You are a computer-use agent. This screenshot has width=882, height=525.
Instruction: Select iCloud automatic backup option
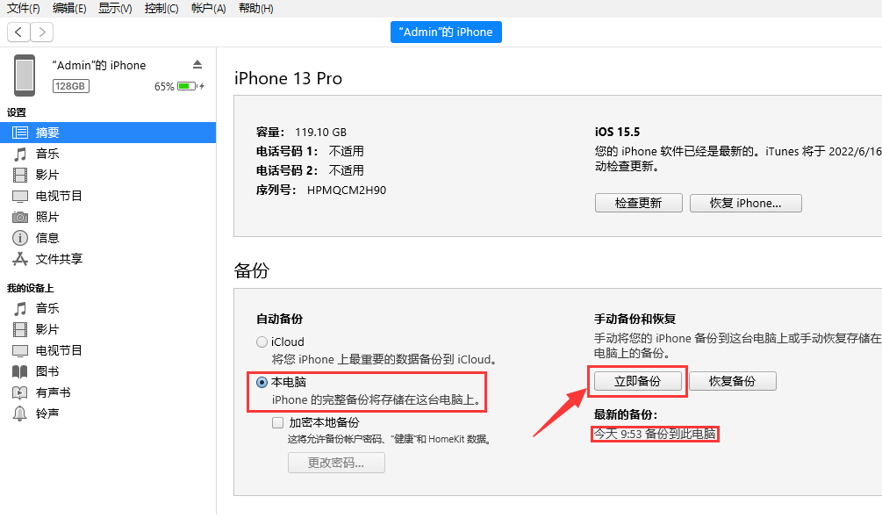coord(262,342)
